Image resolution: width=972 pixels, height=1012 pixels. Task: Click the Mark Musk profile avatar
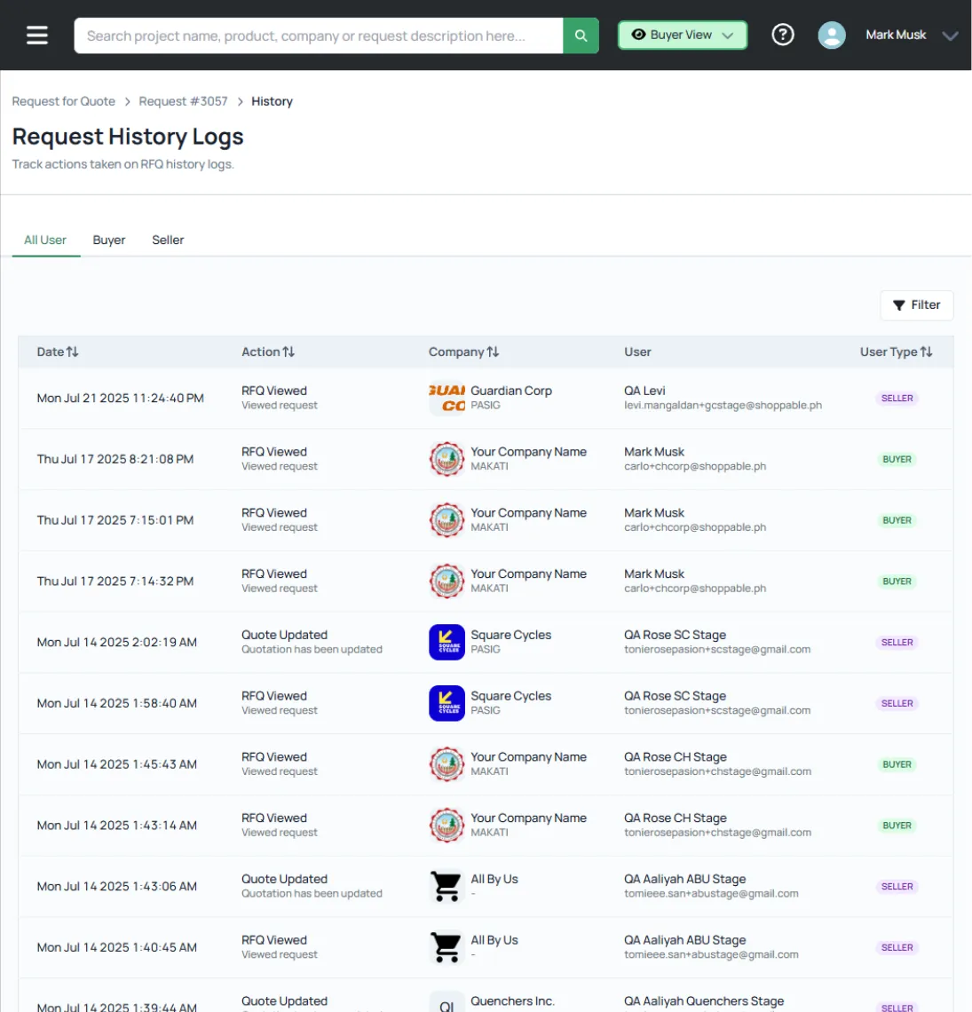pyautogui.click(x=831, y=35)
